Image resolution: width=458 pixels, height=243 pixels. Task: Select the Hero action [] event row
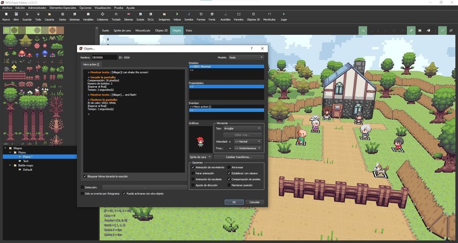226,107
